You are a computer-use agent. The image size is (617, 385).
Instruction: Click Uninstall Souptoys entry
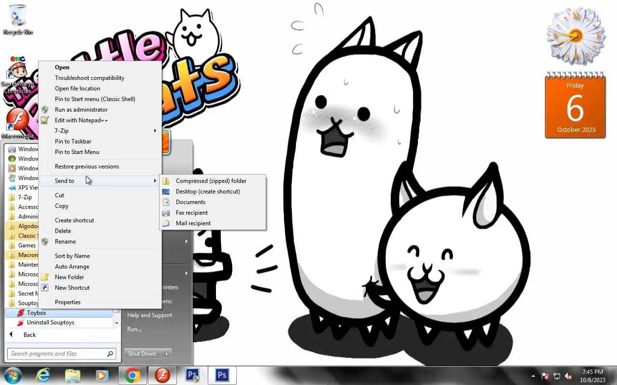pos(59,322)
